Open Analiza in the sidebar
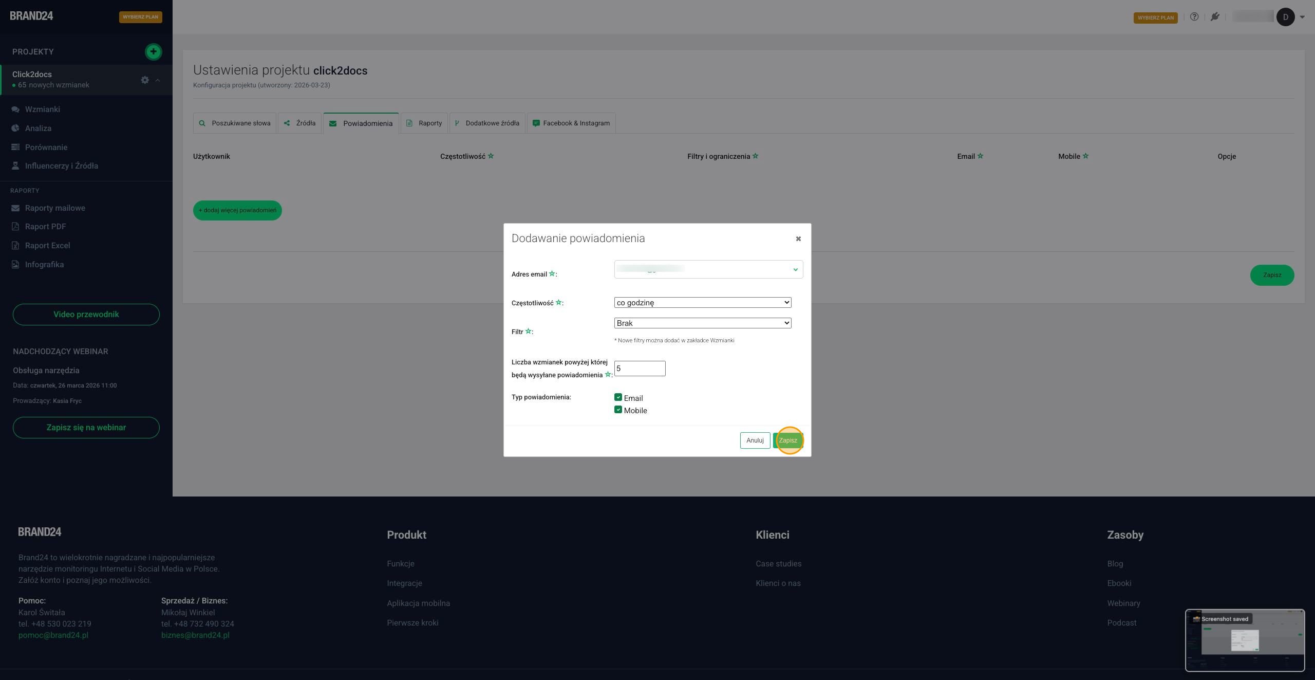The width and height of the screenshot is (1315, 680). click(38, 128)
